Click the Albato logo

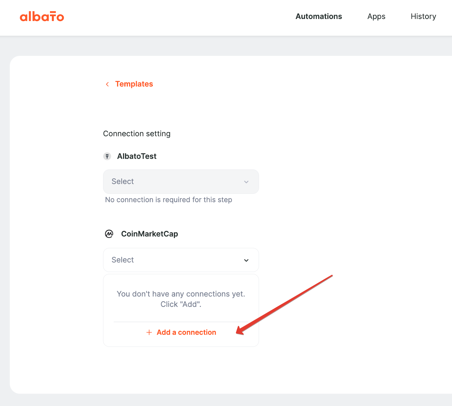[42, 17]
